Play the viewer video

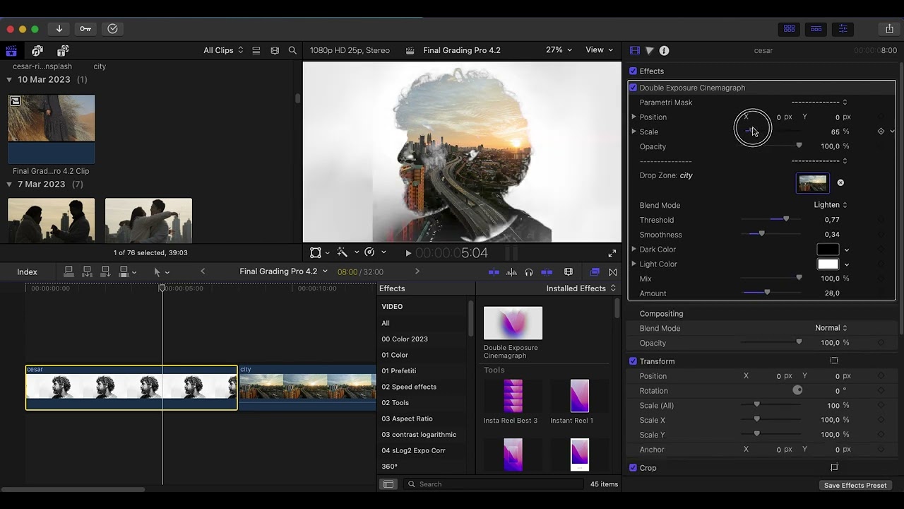(x=408, y=253)
